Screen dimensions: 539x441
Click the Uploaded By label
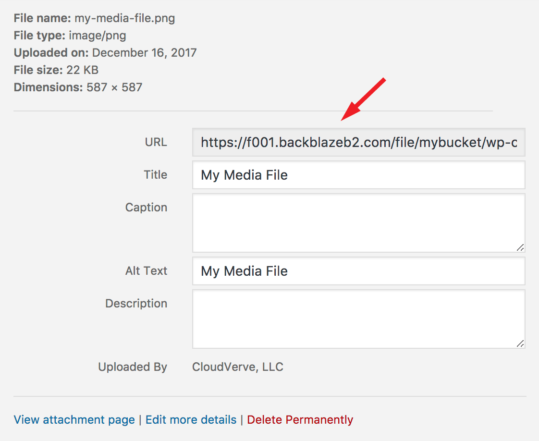[132, 367]
